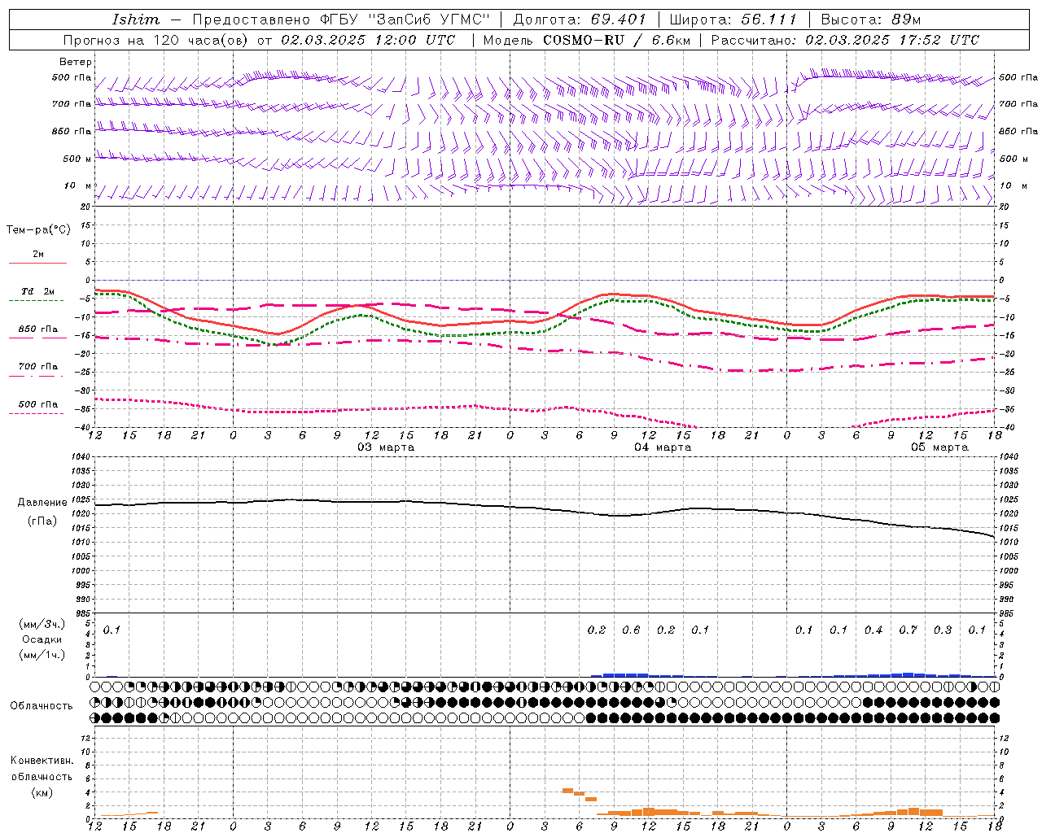The height and width of the screenshot is (833, 1042).
Task: Click the "(мм/3ч.)" unit label
Action: [42, 624]
